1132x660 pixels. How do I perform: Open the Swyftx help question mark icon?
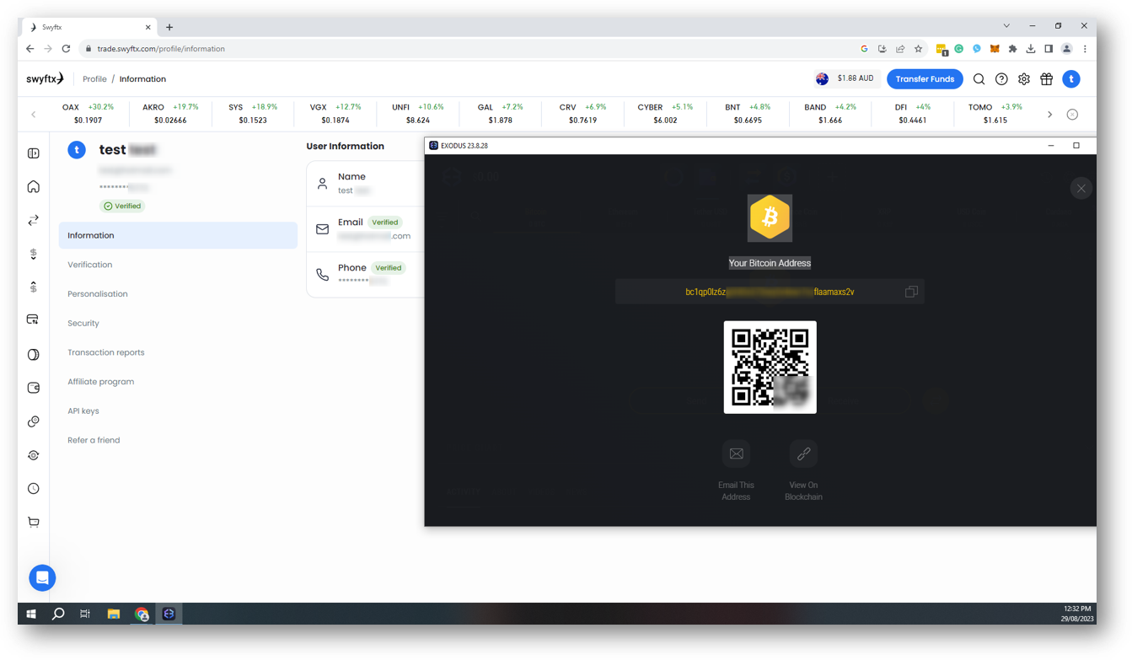pos(1001,79)
